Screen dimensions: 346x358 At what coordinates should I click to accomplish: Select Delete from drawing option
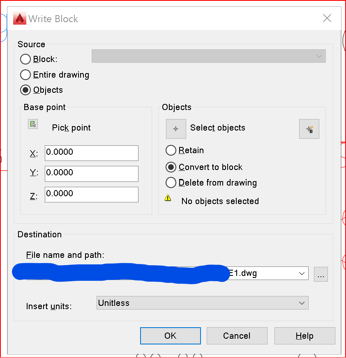(171, 183)
